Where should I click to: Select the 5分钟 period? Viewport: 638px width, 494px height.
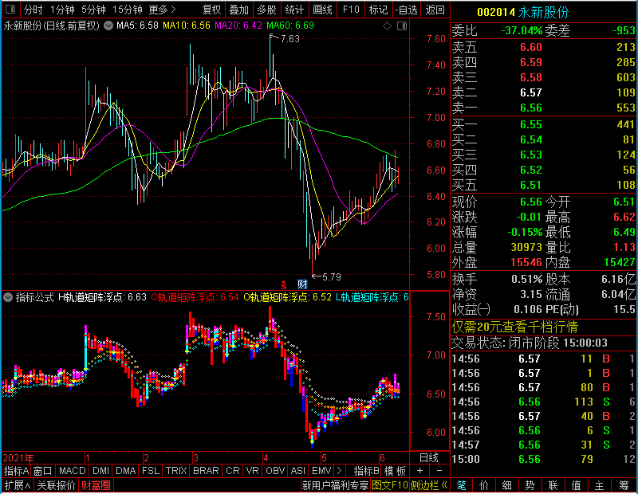[x=93, y=10]
